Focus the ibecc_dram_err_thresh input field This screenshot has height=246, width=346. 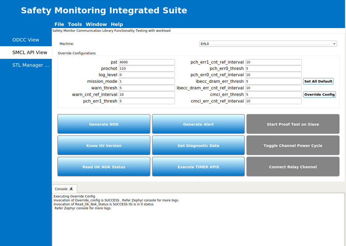273,81
